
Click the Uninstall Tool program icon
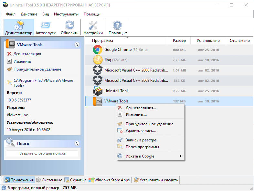point(98,91)
